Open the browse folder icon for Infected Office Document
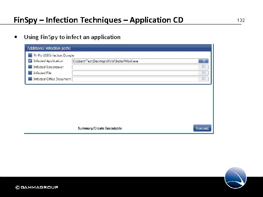 pyautogui.click(x=203, y=79)
